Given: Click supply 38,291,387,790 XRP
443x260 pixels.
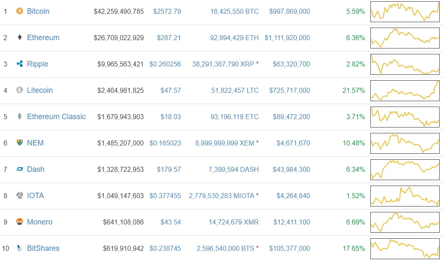Looking at the screenshot, I should 223,64.
